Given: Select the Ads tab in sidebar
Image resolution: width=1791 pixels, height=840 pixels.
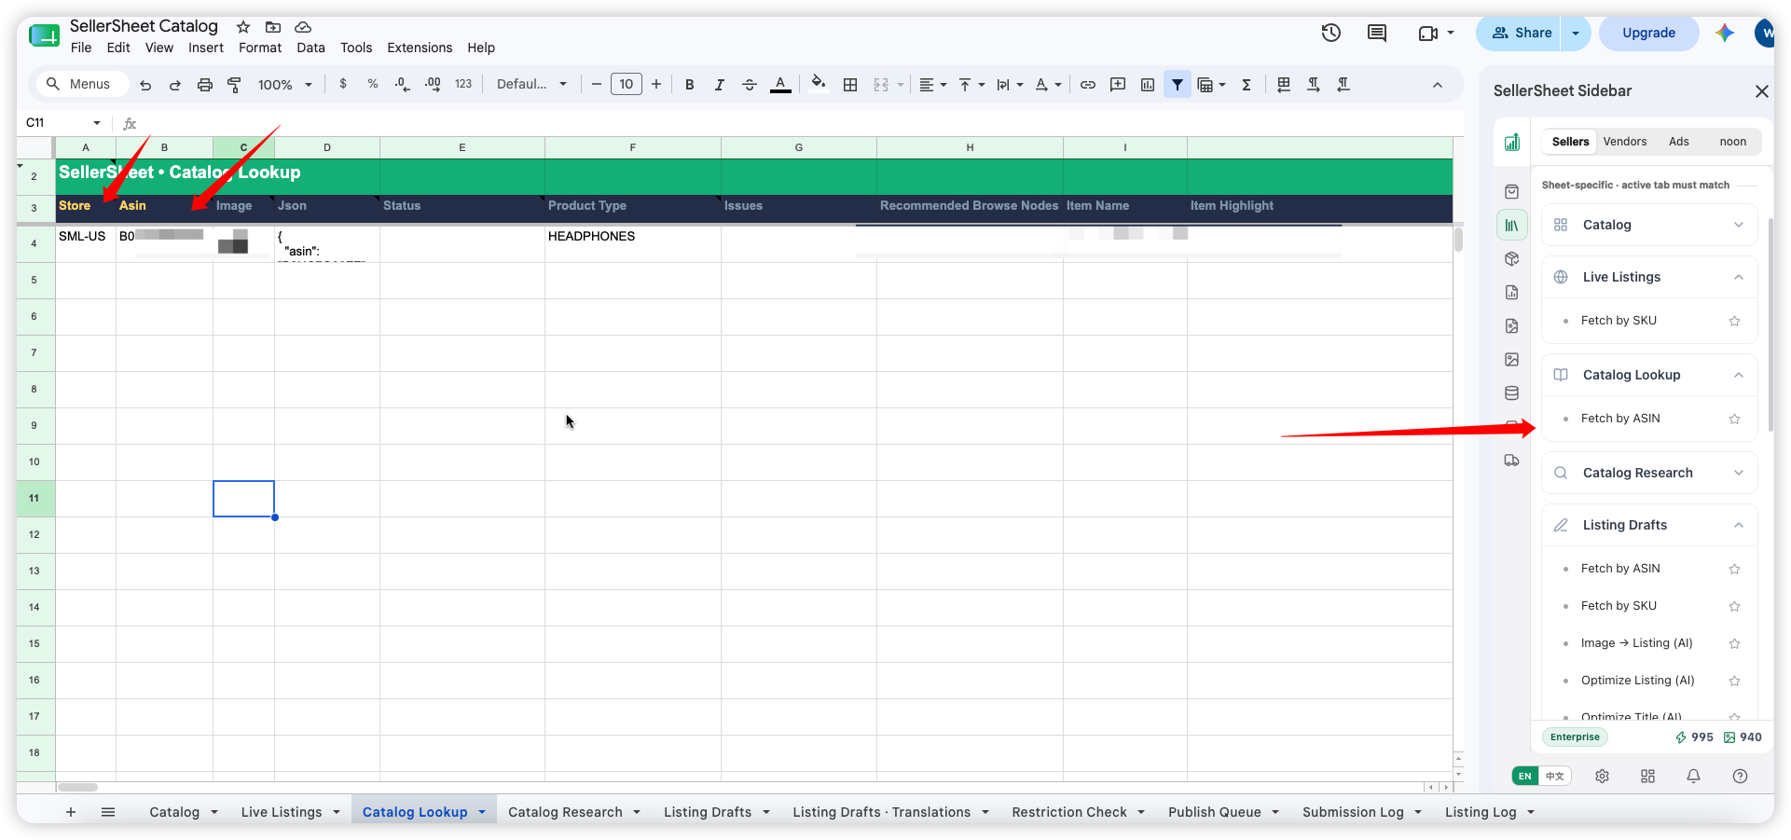Looking at the screenshot, I should click(x=1679, y=142).
